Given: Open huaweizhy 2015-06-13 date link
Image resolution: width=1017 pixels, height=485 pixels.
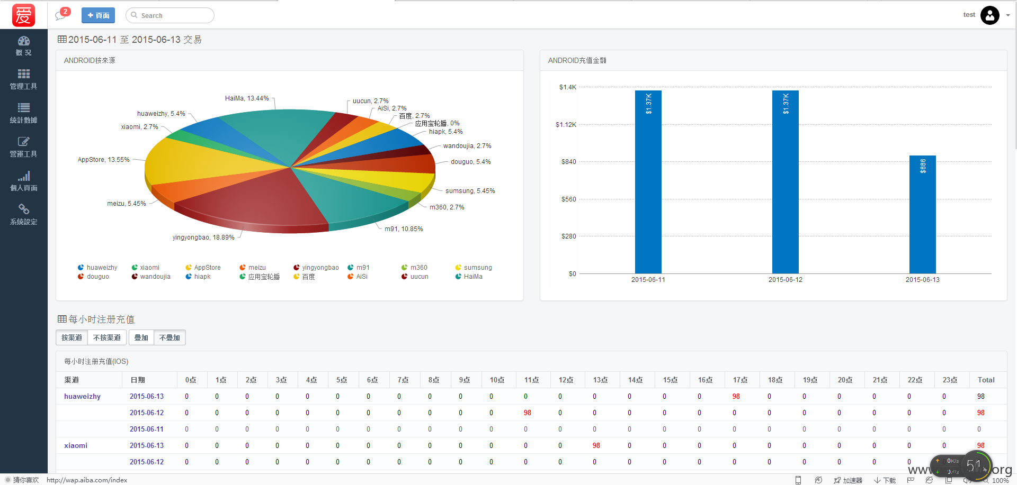Looking at the screenshot, I should tap(147, 397).
